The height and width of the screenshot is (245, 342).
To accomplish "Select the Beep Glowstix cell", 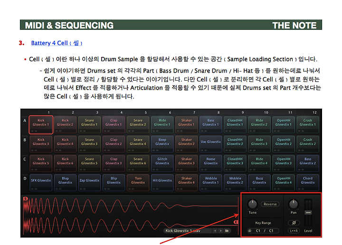I will [x=162, y=144].
